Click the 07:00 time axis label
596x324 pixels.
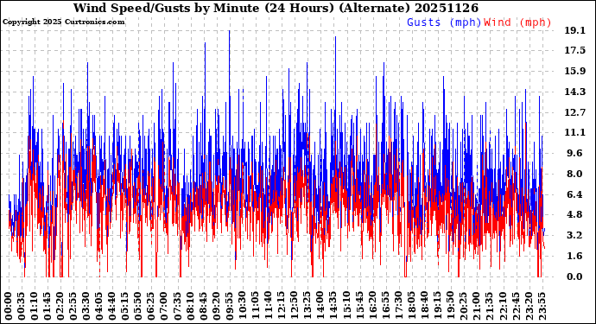(x=165, y=306)
